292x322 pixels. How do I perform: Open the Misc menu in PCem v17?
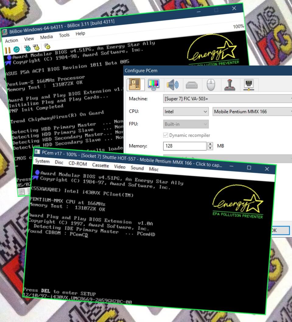tap(153, 169)
